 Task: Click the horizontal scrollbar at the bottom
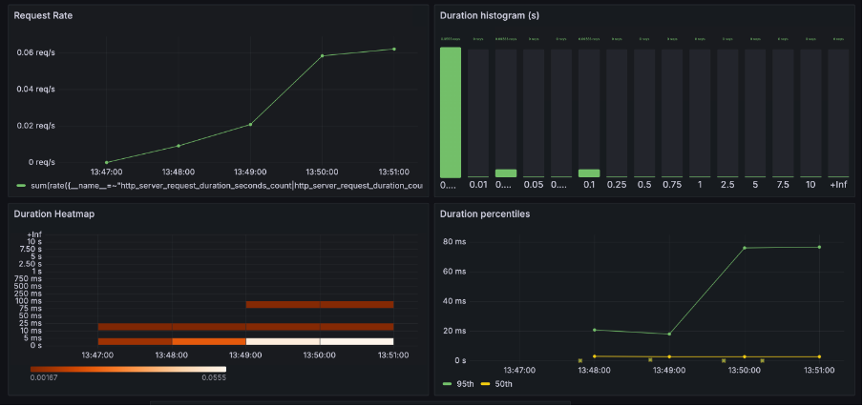361,402
